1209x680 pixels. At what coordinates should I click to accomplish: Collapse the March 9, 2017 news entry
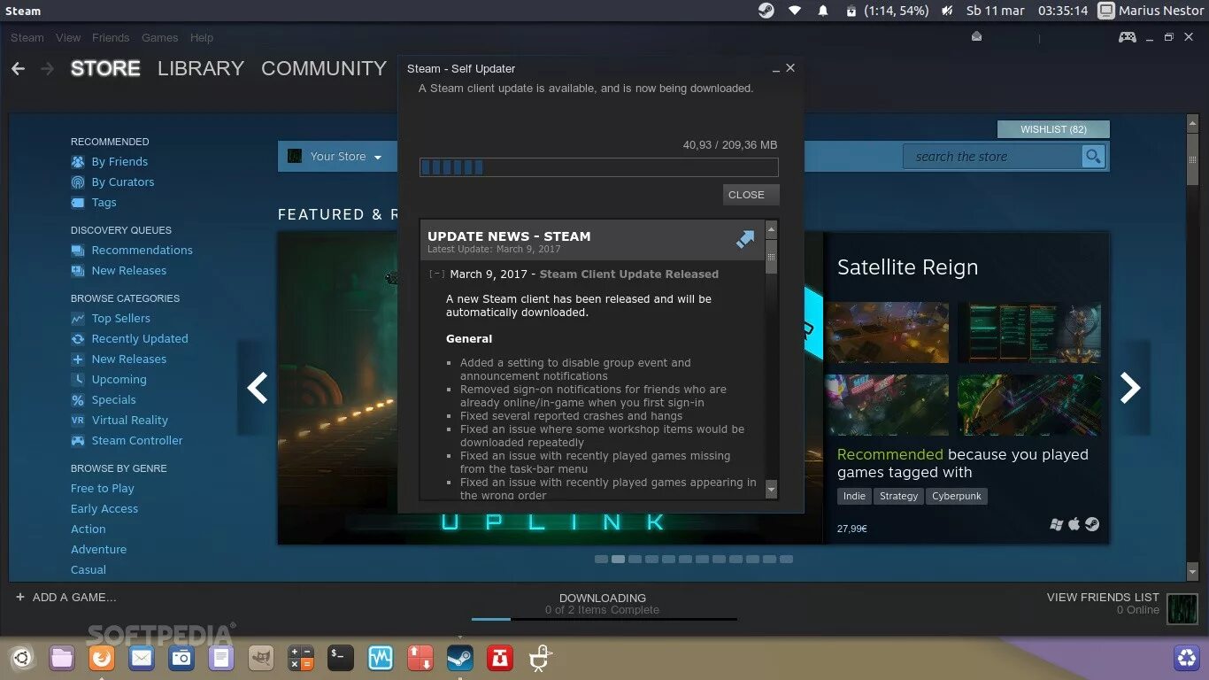tap(436, 274)
